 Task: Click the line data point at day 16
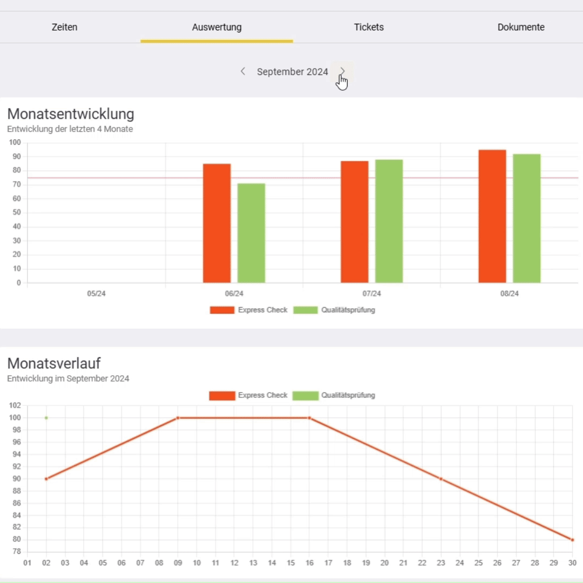(x=309, y=418)
